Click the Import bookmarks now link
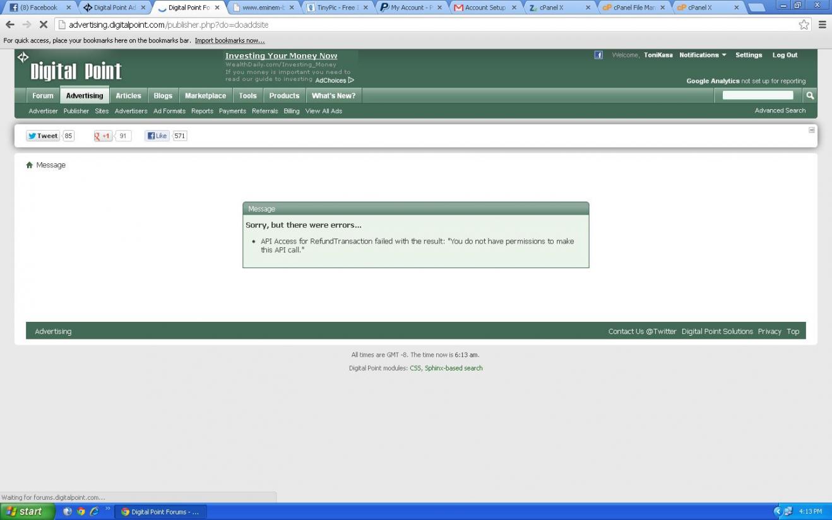The image size is (832, 520). 230,41
